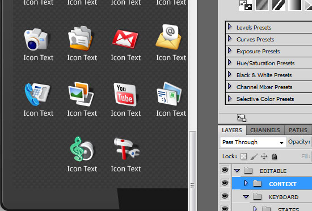Expand the CONTEXT layer group
312x211 pixels.
(246, 183)
